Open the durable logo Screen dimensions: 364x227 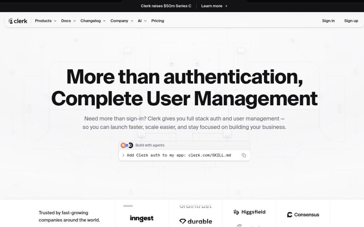coord(196,222)
